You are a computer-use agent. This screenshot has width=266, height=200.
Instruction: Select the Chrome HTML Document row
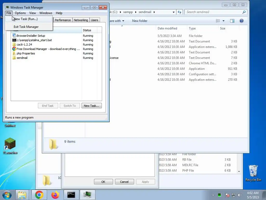[174, 63]
